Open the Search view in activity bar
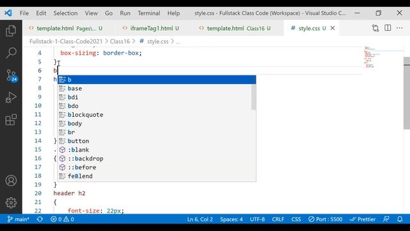The height and width of the screenshot is (231, 410). [11, 53]
